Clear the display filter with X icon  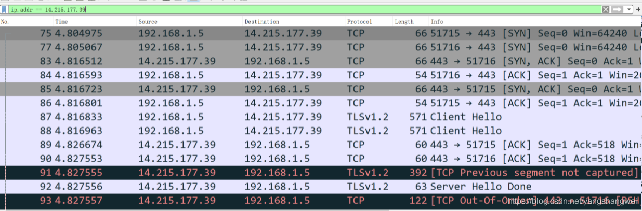click(606, 10)
